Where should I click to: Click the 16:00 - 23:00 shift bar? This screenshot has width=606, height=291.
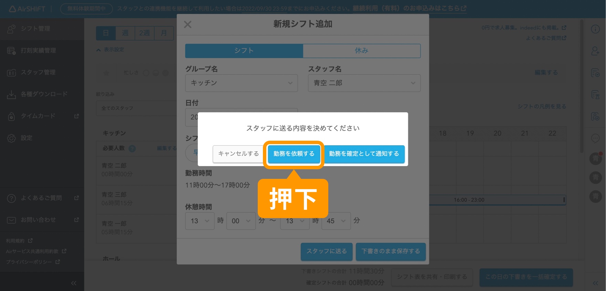coord(497,200)
